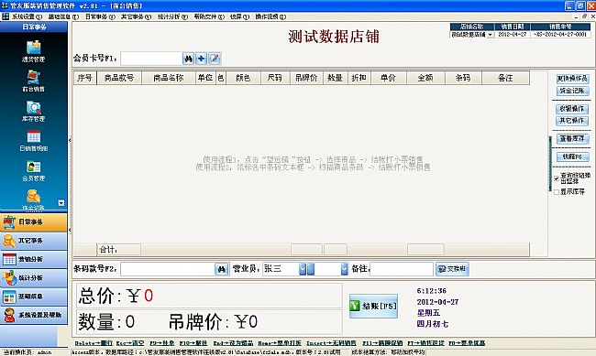596x356 pixels.
Task: Collapse sidebar with lower splitter arrow
Action: point(70,230)
